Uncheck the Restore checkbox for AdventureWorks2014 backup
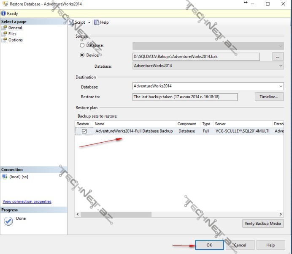The image size is (292, 254). [84, 131]
